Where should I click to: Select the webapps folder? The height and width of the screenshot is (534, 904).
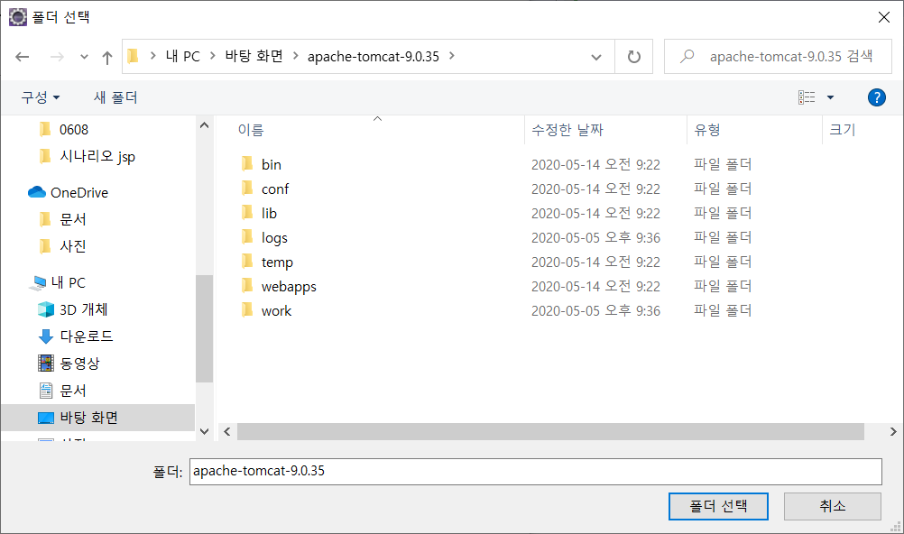click(289, 286)
